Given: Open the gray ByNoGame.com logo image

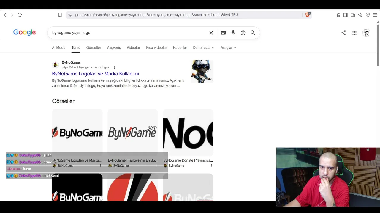Looking at the screenshot, I should pyautogui.click(x=133, y=133).
